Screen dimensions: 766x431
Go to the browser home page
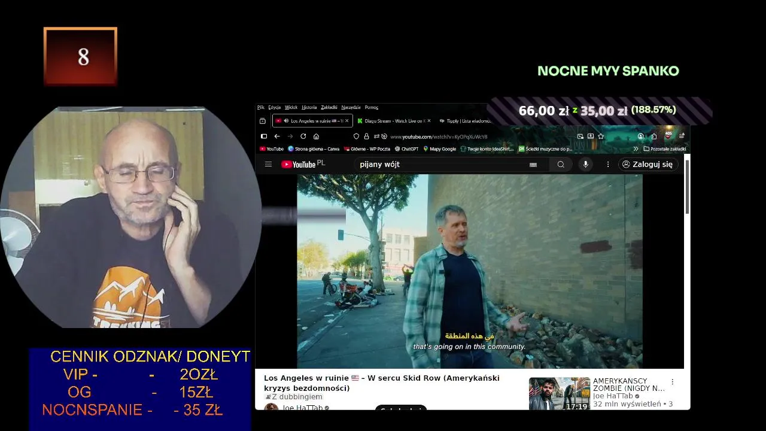[x=316, y=136]
